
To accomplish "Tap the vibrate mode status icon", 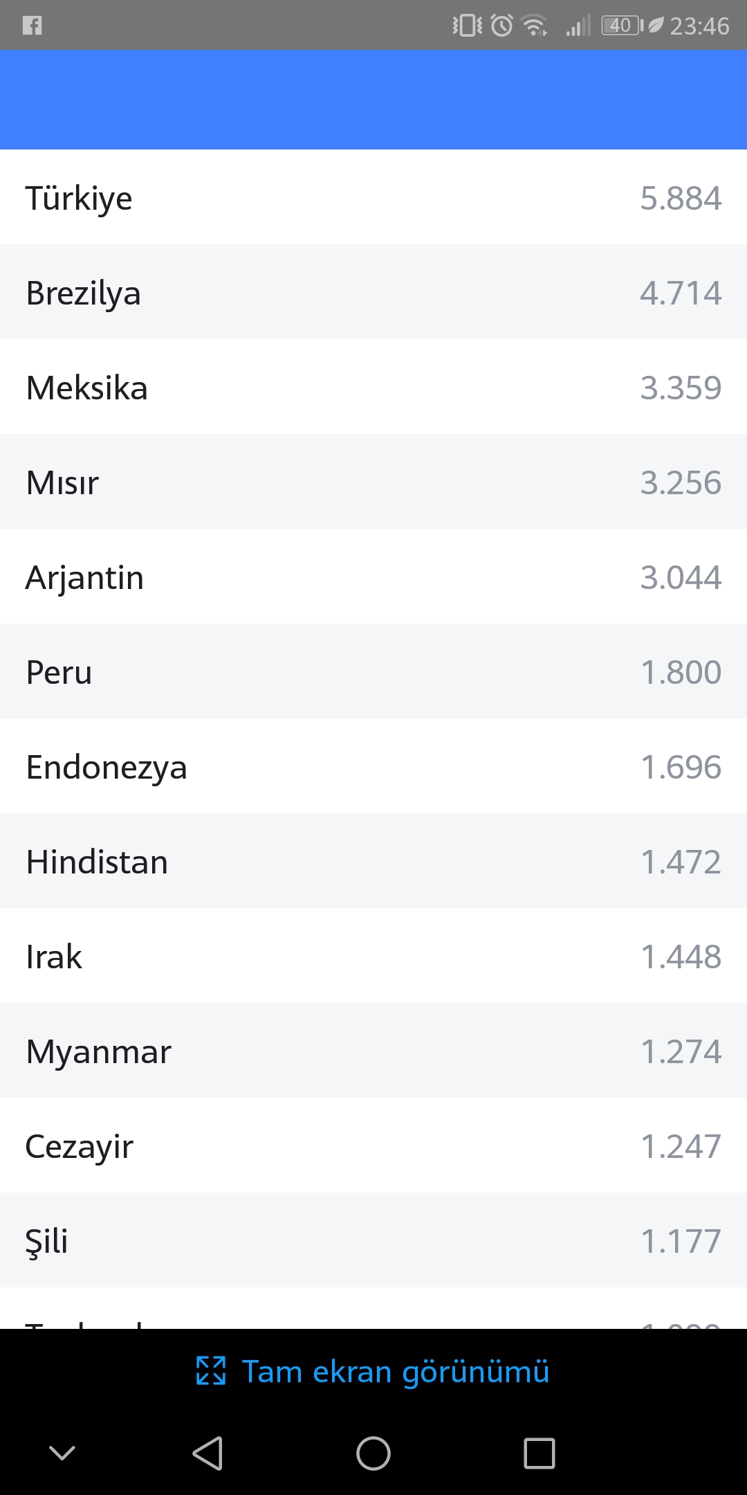I will click(x=468, y=26).
